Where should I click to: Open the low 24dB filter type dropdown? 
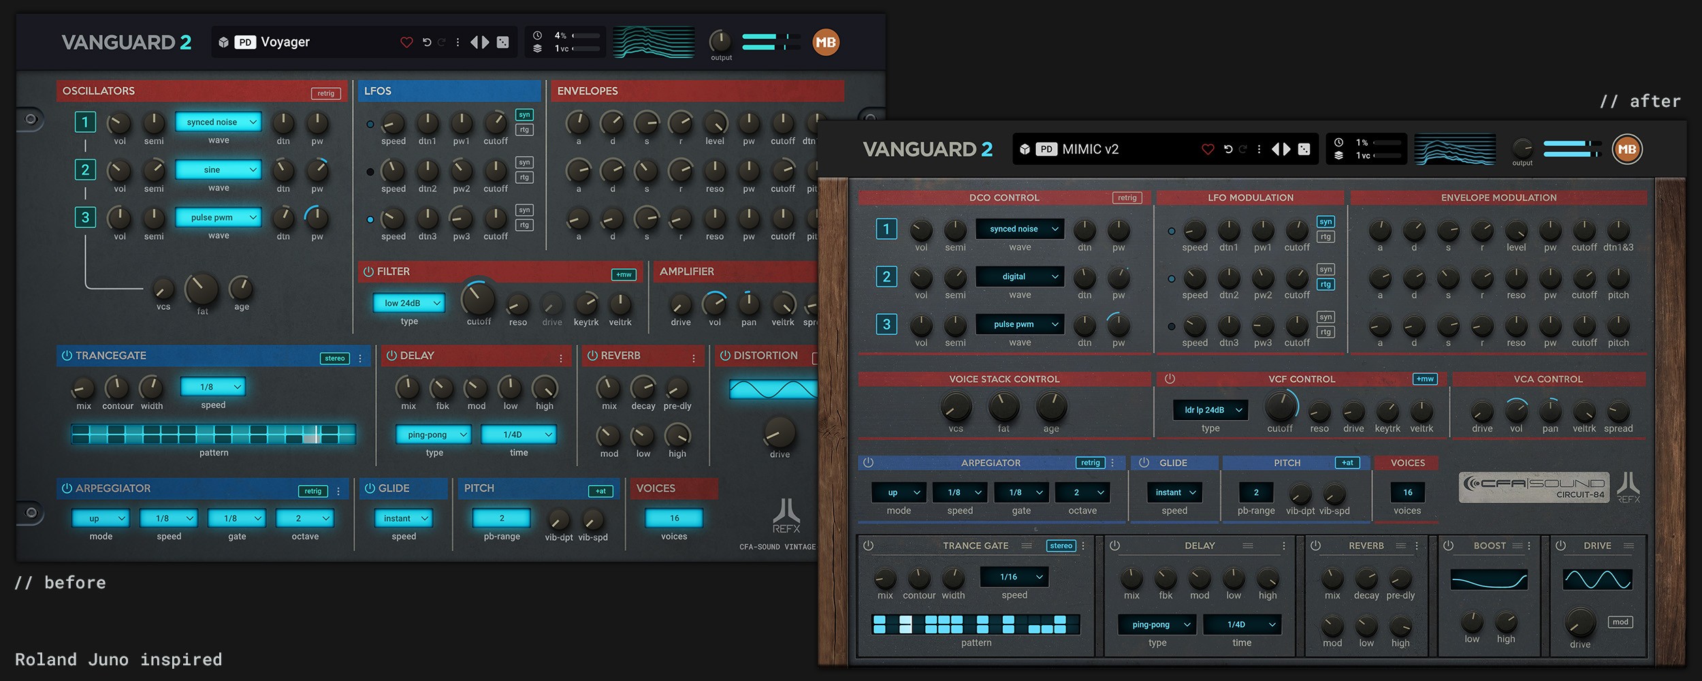click(409, 303)
